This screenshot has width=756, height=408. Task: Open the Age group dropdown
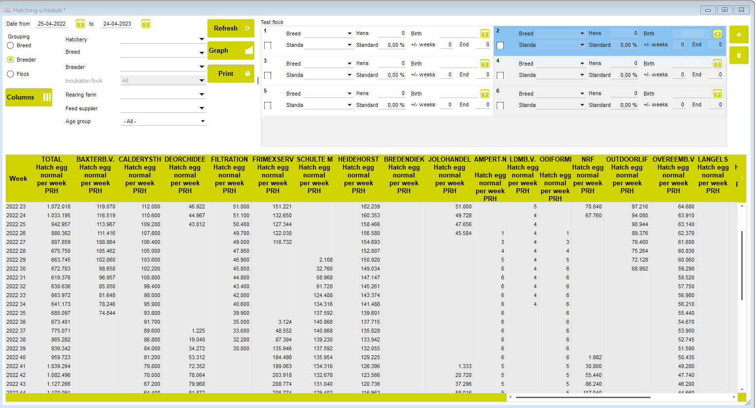pyautogui.click(x=202, y=121)
